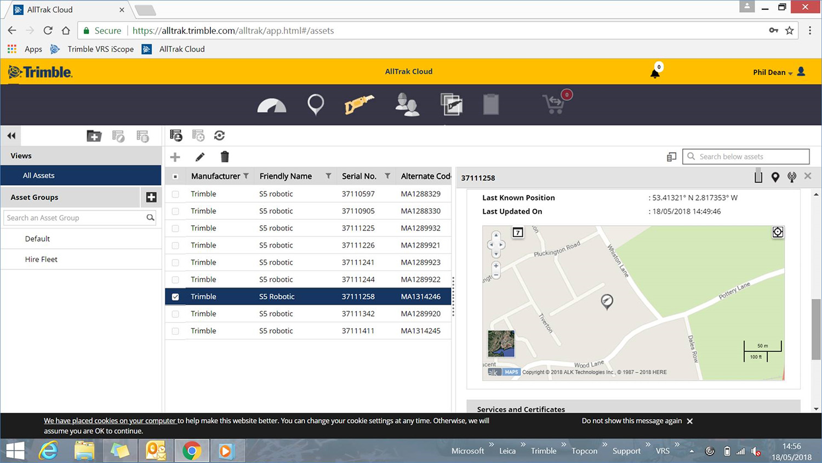Screen dimensions: 822x463
Task: Click the Services and Certificates section header
Action: point(633,407)
